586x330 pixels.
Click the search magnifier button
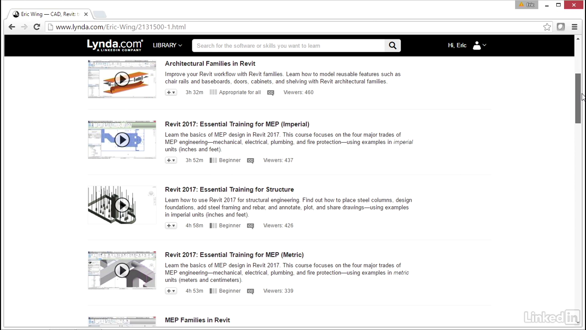392,45
